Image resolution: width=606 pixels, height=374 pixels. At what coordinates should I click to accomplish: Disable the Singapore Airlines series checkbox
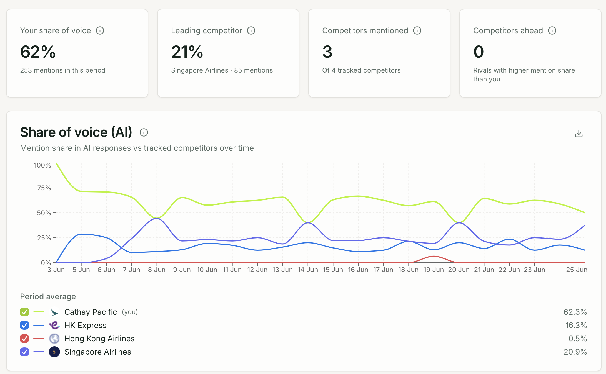coord(24,352)
